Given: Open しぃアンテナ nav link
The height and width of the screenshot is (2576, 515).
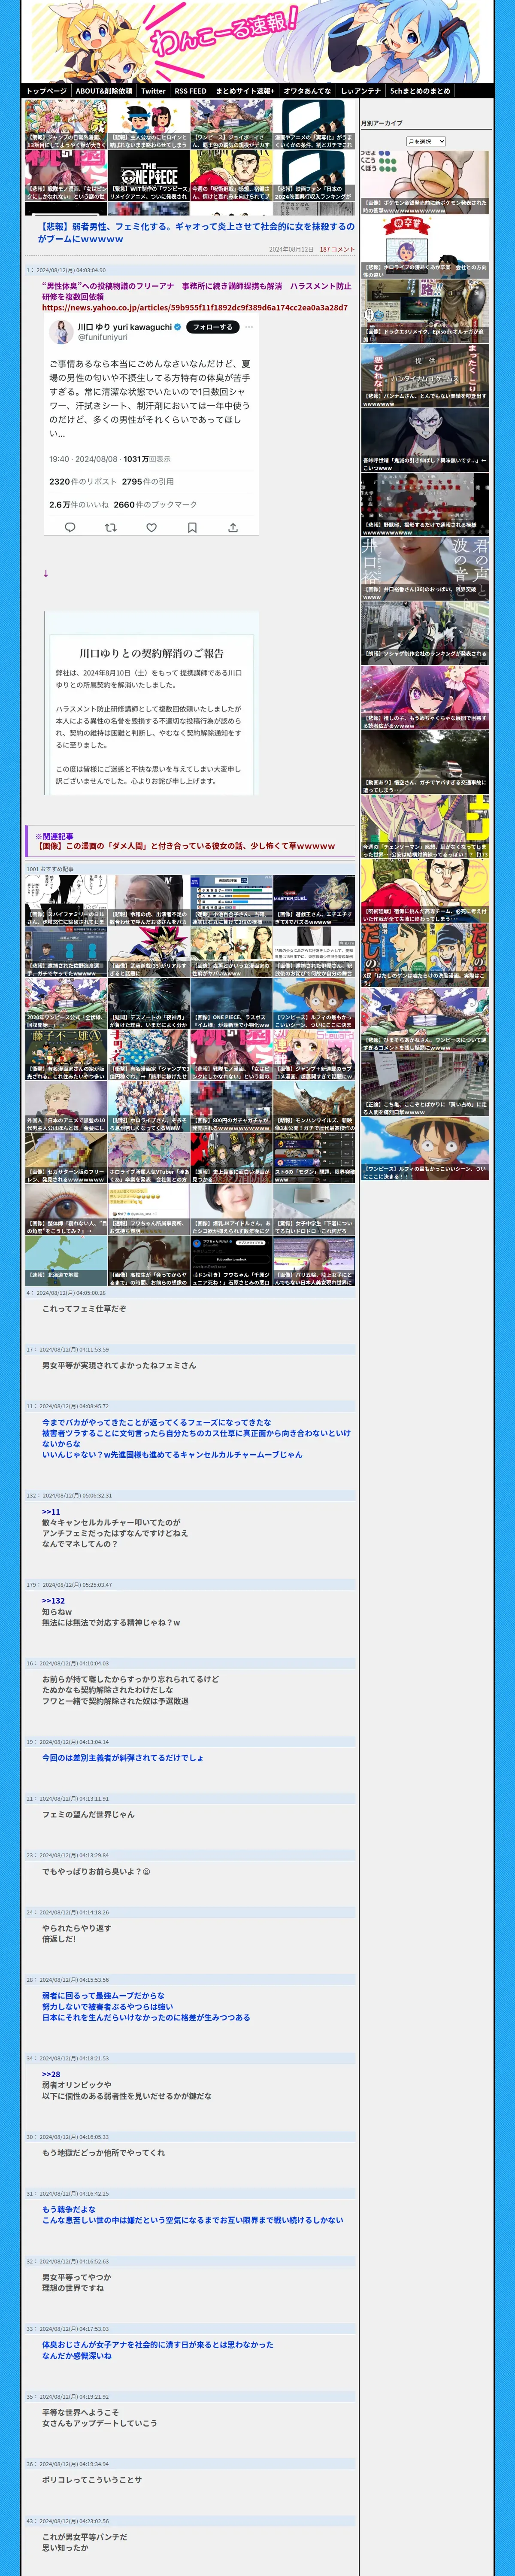Looking at the screenshot, I should (361, 91).
